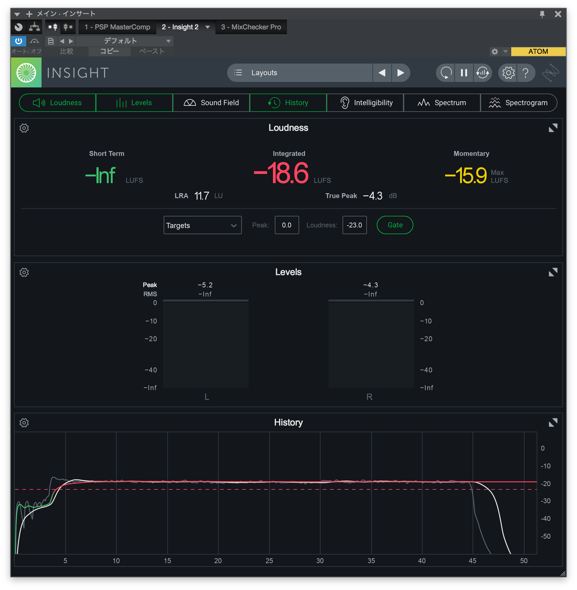This screenshot has height=590, width=577.
Task: Click the second channel mode icon
Action: (x=68, y=27)
